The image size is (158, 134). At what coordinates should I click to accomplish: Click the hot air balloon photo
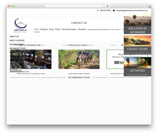pos(137,20)
